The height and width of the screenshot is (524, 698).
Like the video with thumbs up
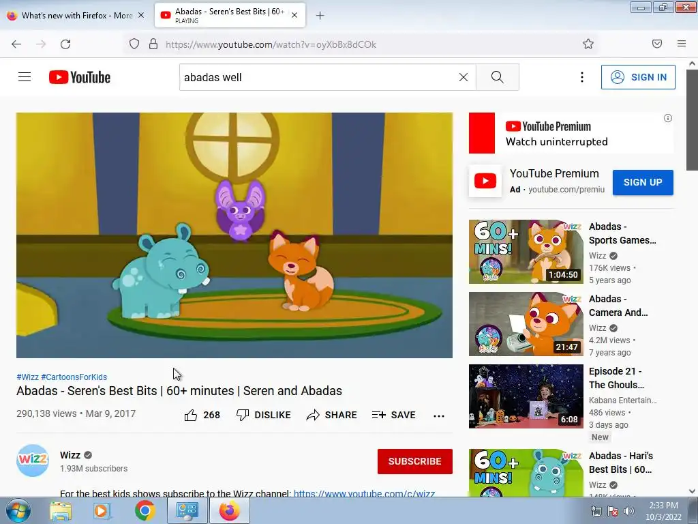pyautogui.click(x=202, y=415)
